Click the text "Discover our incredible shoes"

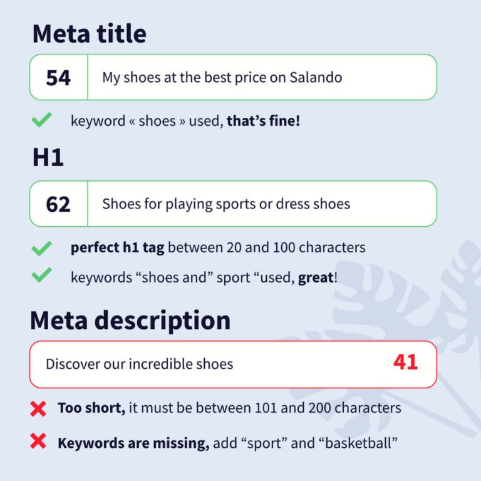point(139,364)
